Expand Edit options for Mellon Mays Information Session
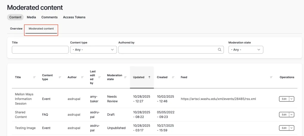The width and height of the screenshot is (304, 136). point(292,99)
